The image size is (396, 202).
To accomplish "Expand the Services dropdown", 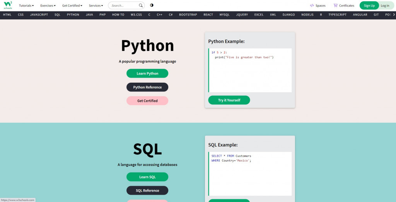I will click(96, 5).
